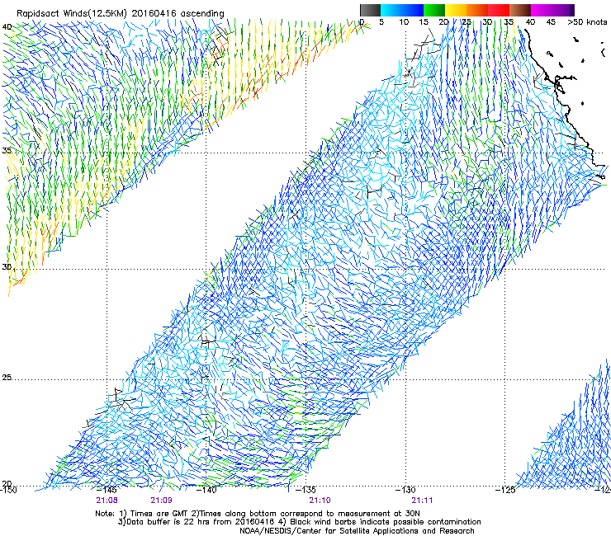The image size is (611, 536).
Task: Click the '45' legend scale label
Action: click(551, 22)
